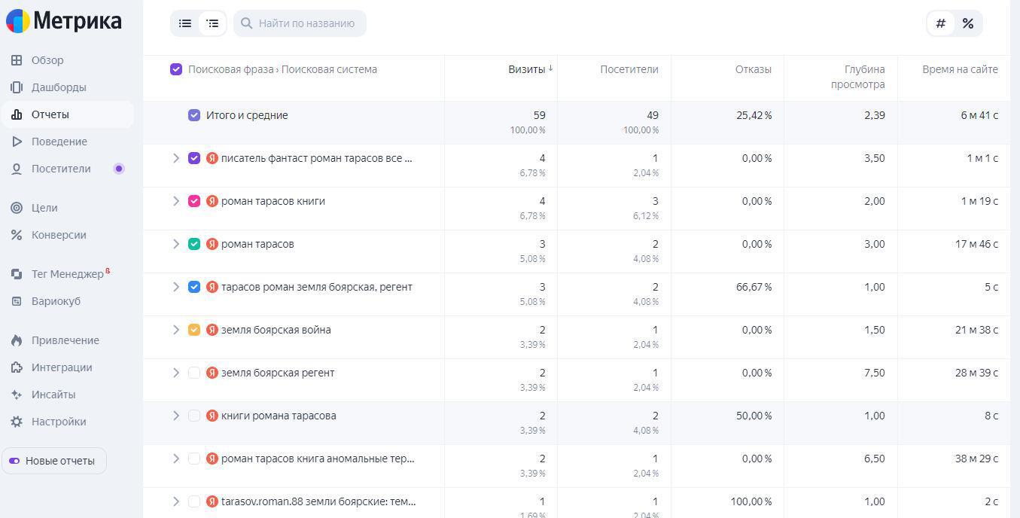
Task: Expand the 'писатель фантаст роман тарасов' row
Action: [x=176, y=158]
